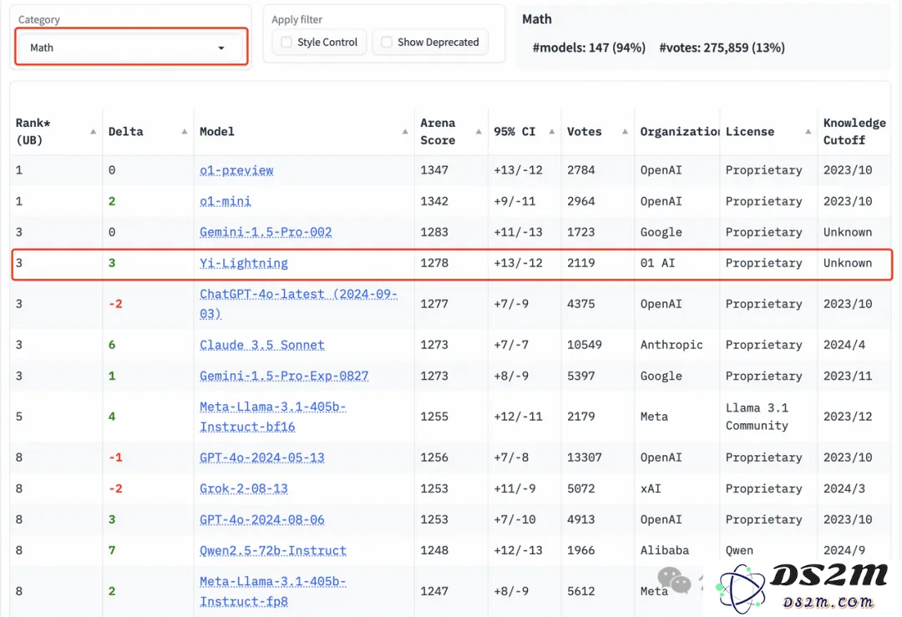
Task: Open the ChatGPT-4o-latest (2024-09-03) link
Action: [298, 304]
